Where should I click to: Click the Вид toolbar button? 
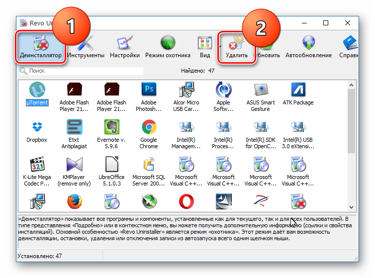tap(205, 47)
